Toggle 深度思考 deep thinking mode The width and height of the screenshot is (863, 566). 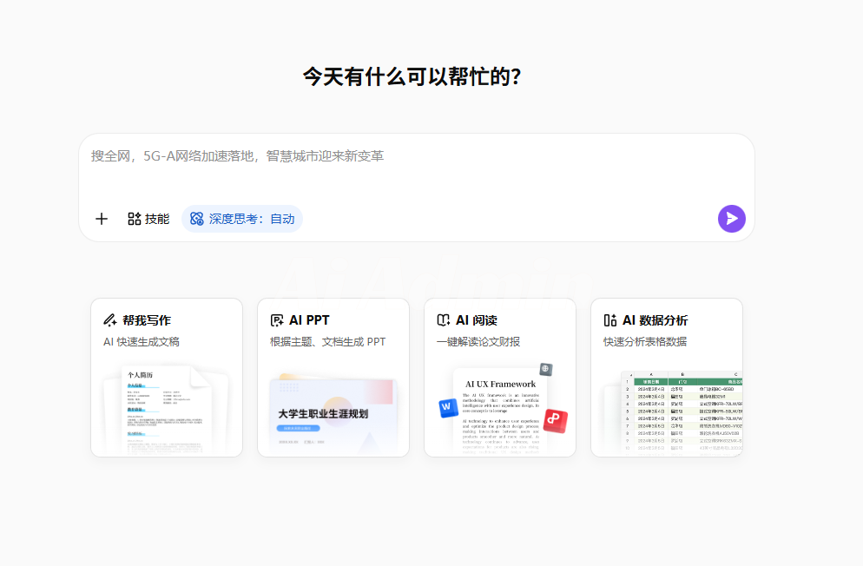[x=242, y=219]
